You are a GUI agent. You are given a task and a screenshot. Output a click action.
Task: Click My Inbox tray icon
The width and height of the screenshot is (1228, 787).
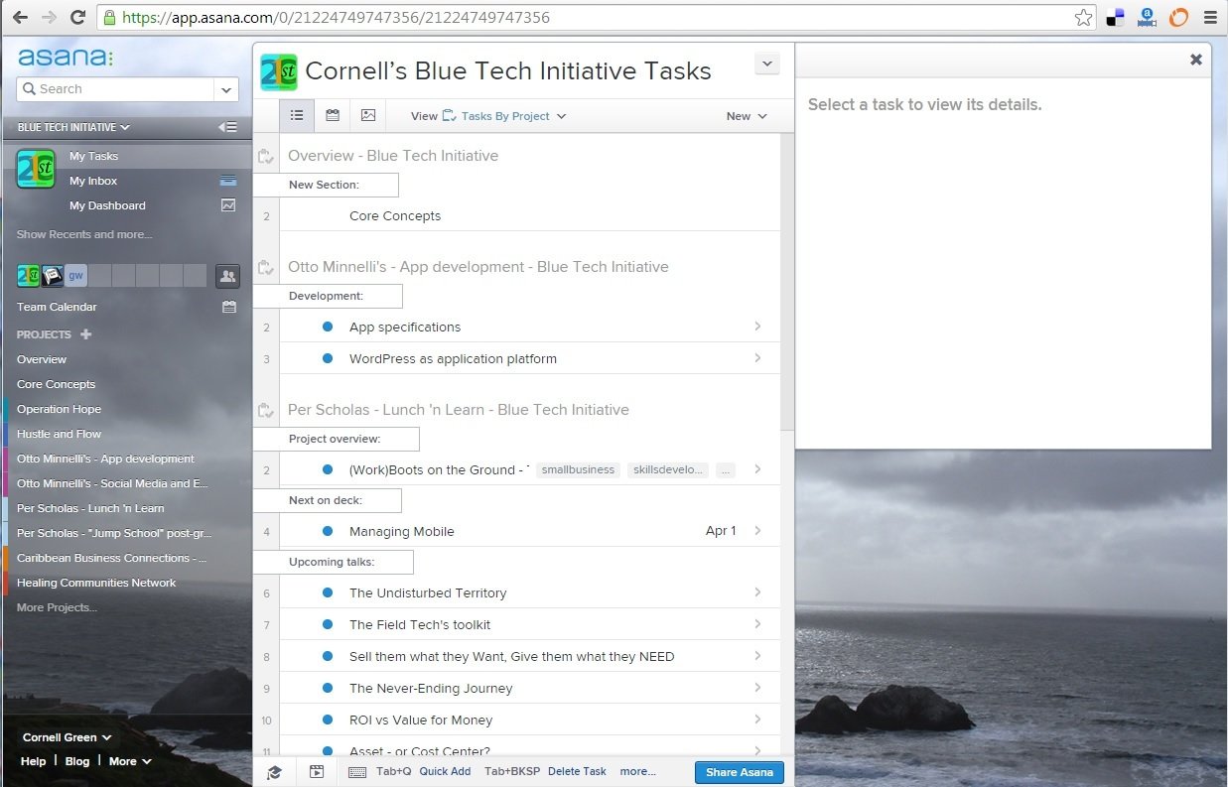pyautogui.click(x=228, y=181)
